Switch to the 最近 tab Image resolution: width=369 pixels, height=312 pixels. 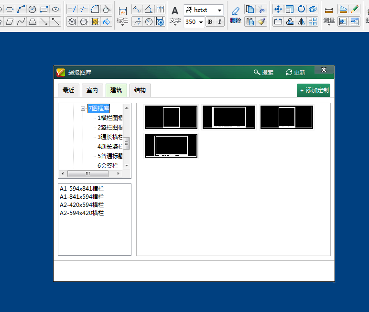(68, 90)
